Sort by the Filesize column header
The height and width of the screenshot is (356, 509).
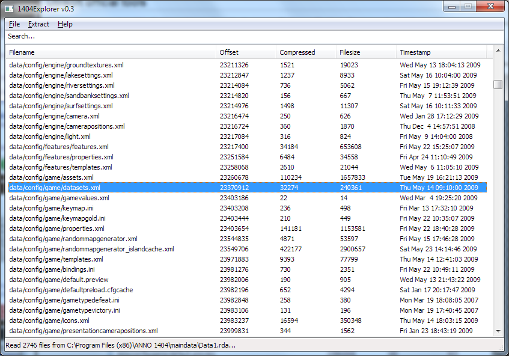click(x=366, y=52)
